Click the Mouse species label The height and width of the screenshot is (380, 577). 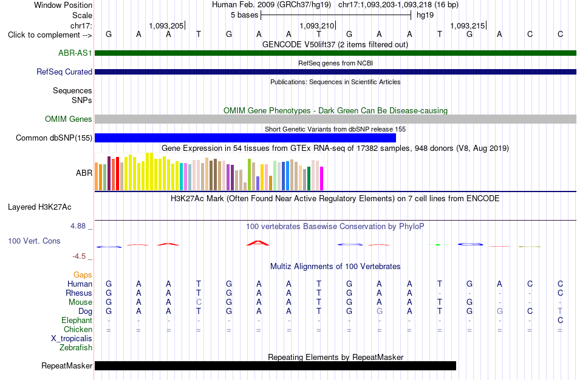(x=80, y=302)
